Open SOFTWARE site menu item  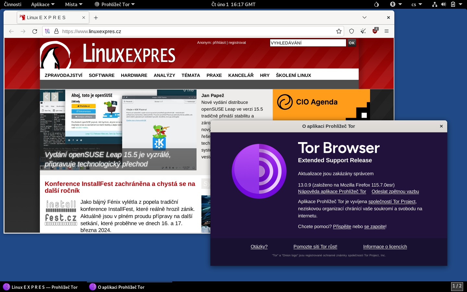[x=102, y=75]
